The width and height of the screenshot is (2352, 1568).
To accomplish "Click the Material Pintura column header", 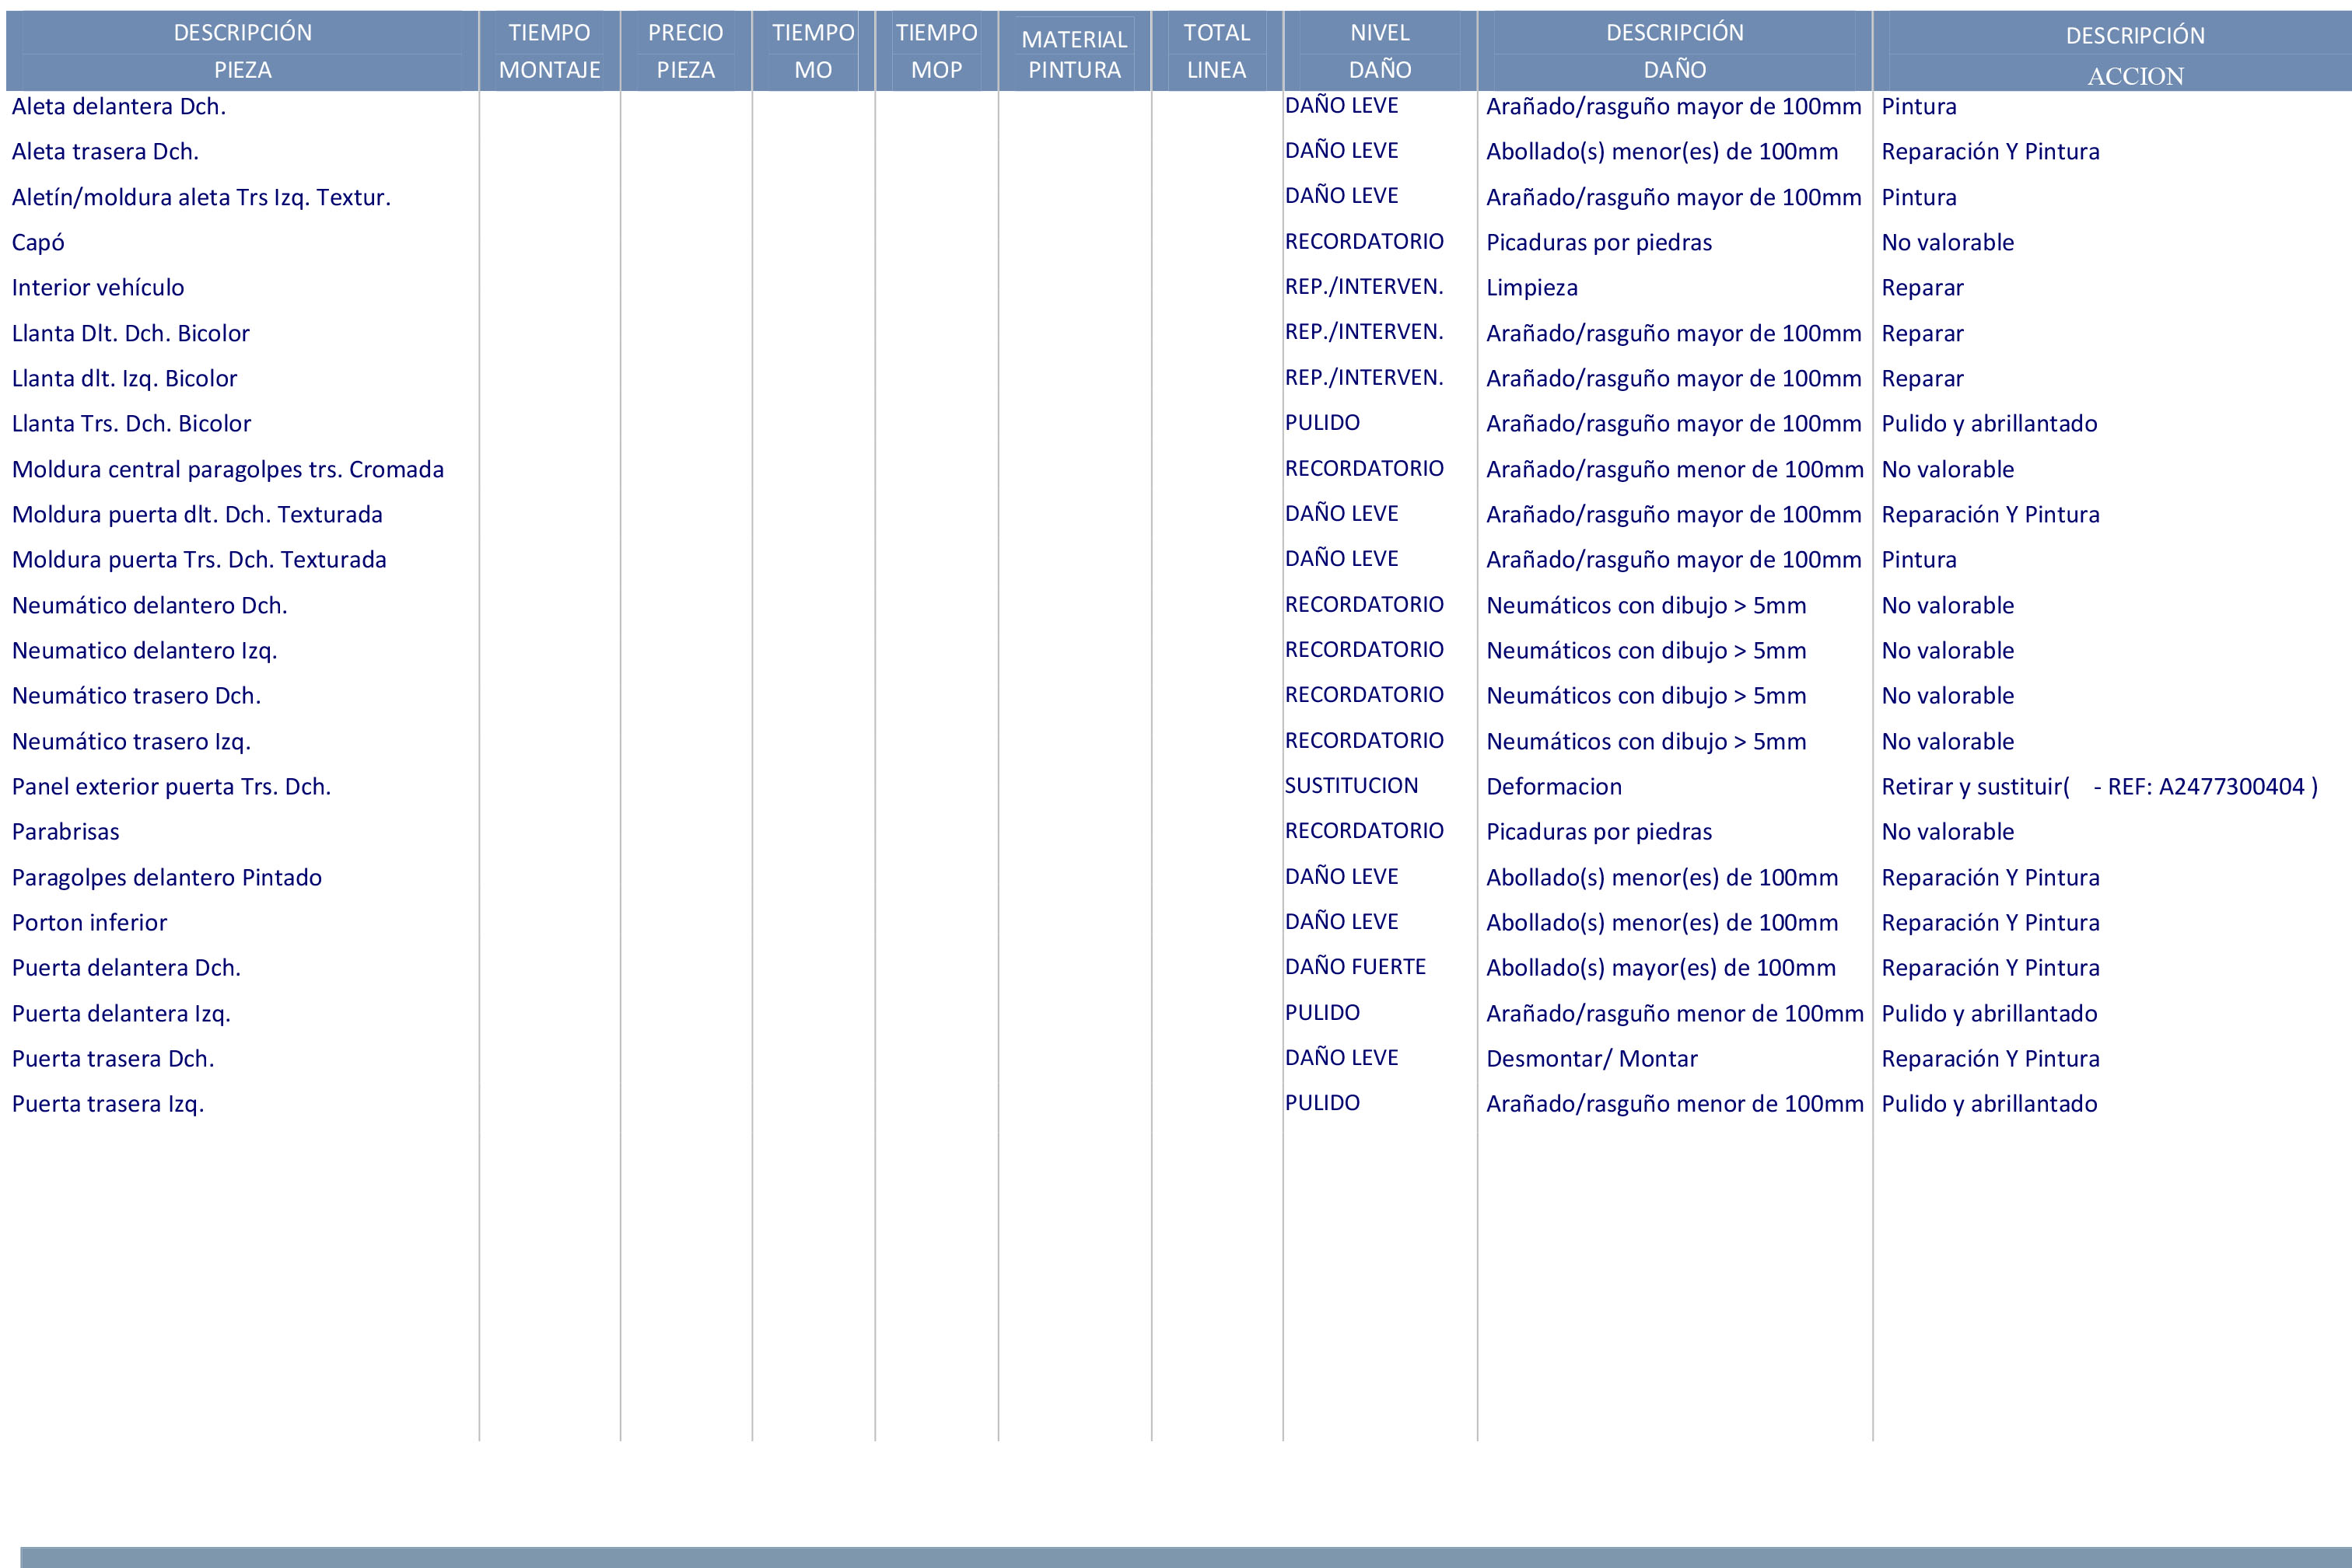I will 1074,54.
